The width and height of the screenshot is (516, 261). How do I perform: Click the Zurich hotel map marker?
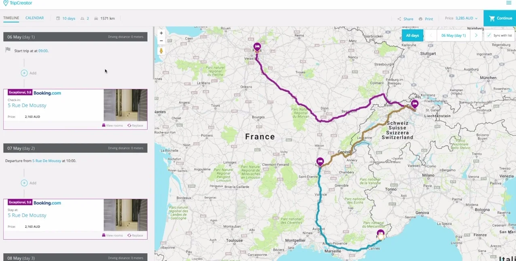[414, 104]
